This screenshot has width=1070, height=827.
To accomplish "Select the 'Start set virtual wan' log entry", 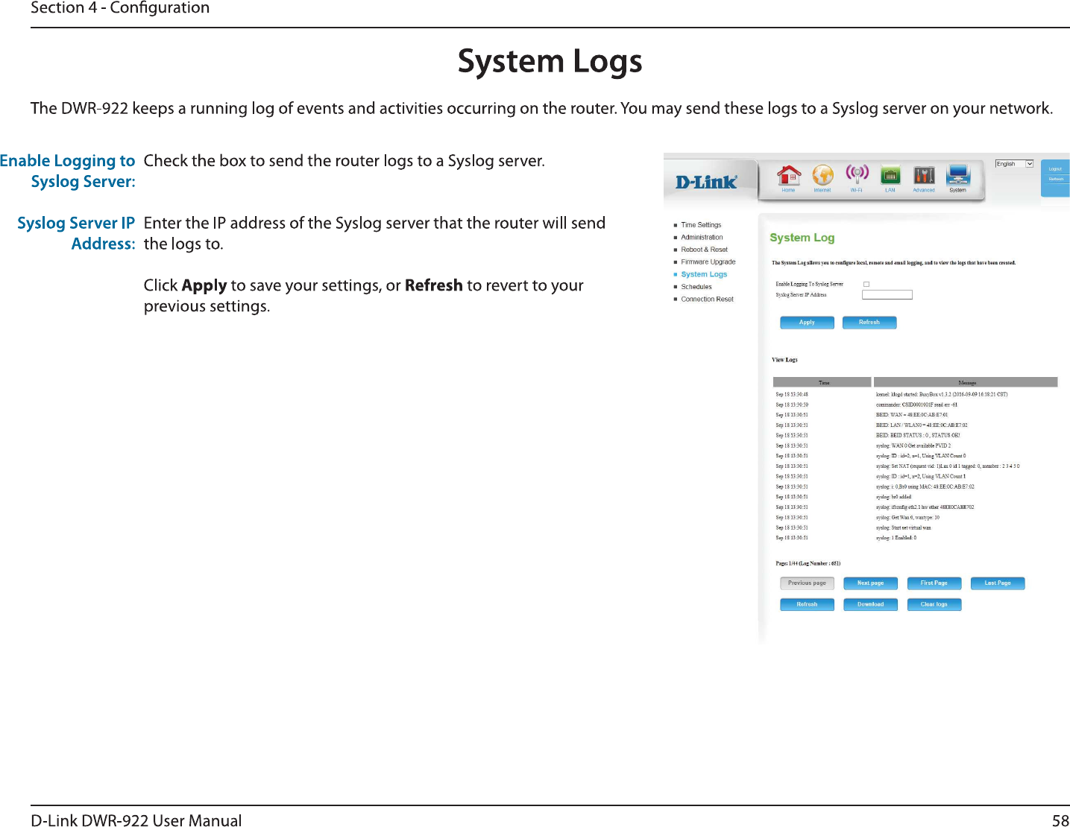I will 903,527.
